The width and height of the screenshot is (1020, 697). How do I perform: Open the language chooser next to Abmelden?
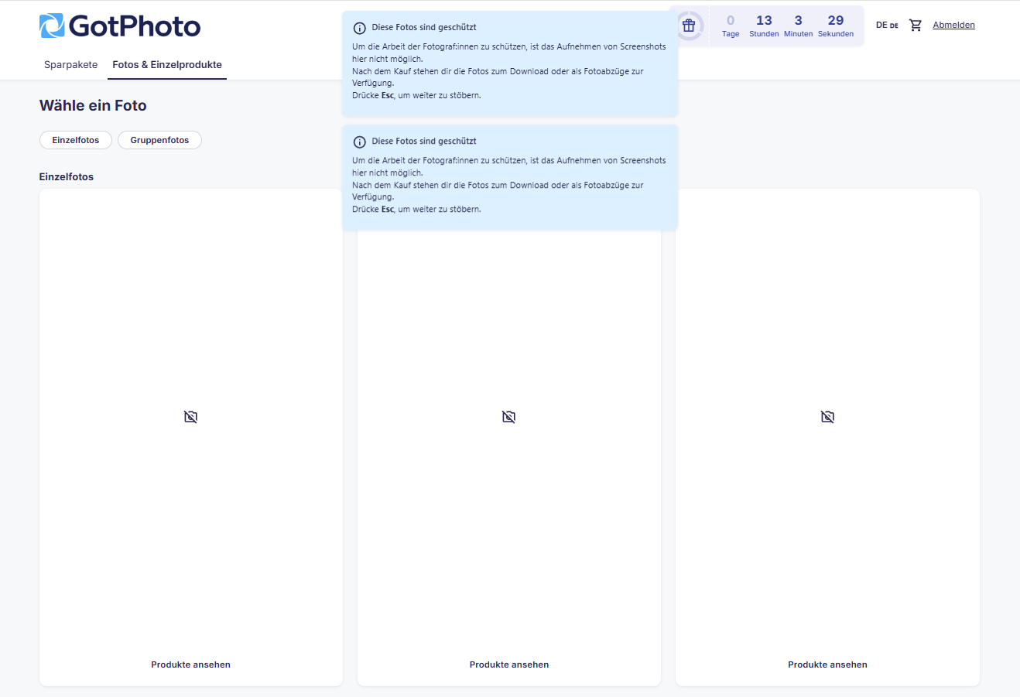click(x=885, y=25)
